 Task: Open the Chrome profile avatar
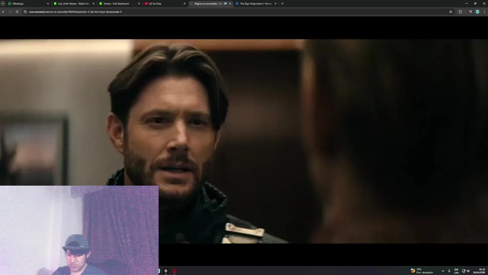[x=477, y=12]
